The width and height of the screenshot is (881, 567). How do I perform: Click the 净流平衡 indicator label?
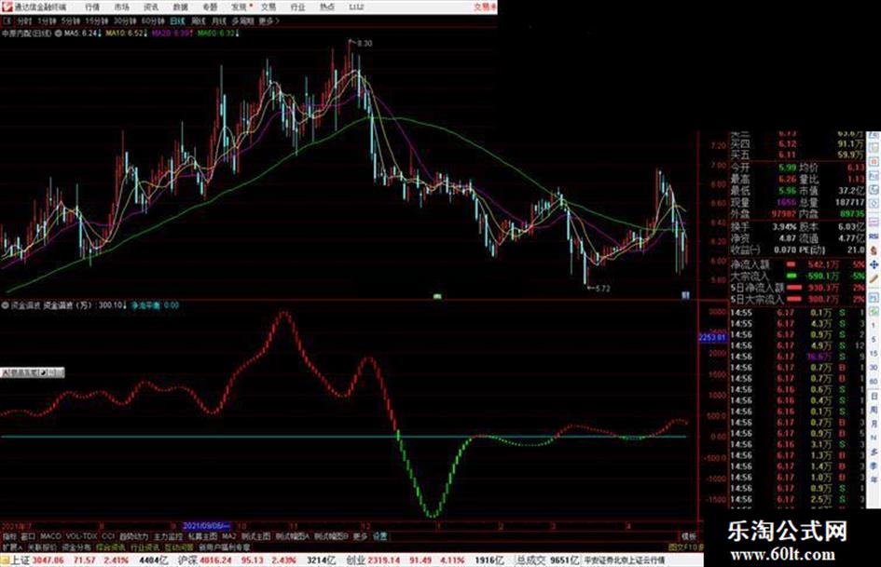[x=146, y=306]
